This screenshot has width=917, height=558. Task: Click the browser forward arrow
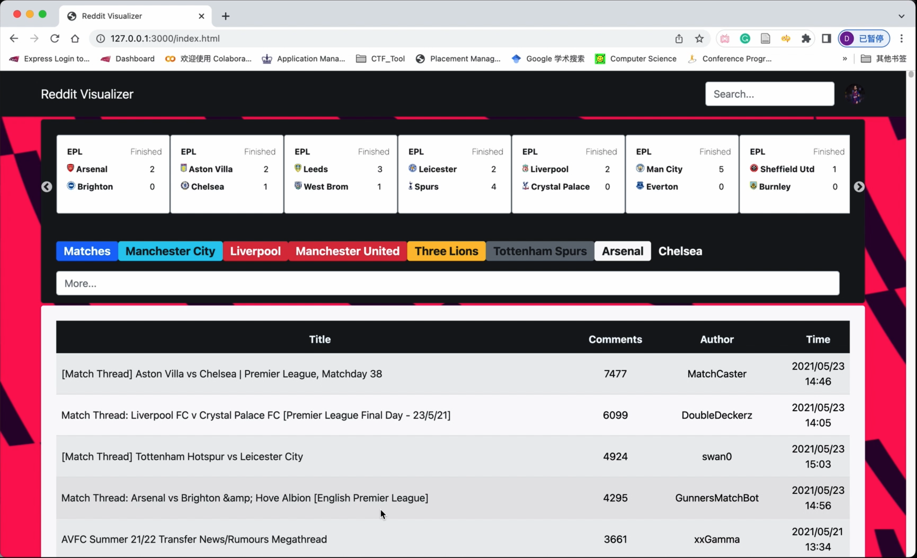[x=34, y=38]
